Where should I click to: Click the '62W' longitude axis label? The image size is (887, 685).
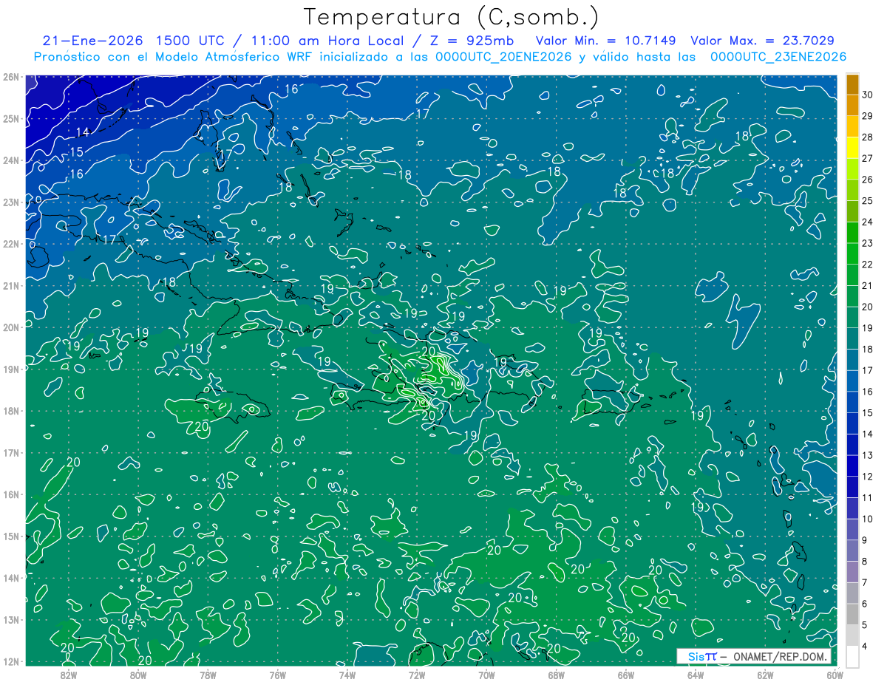[x=764, y=674]
